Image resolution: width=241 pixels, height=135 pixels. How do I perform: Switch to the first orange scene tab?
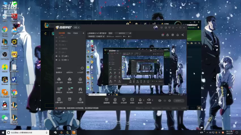pos(62,33)
